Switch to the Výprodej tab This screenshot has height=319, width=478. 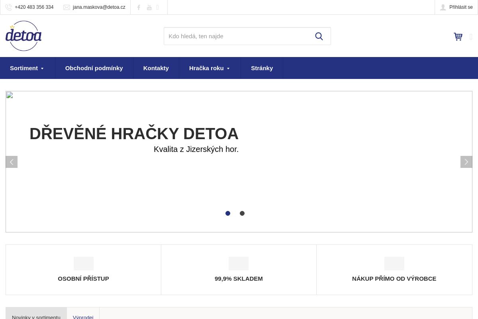pyautogui.click(x=83, y=313)
